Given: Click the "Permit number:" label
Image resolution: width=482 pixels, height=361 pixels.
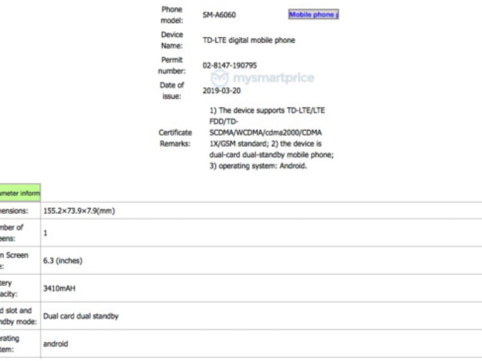Looking at the screenshot, I should 172,65.
